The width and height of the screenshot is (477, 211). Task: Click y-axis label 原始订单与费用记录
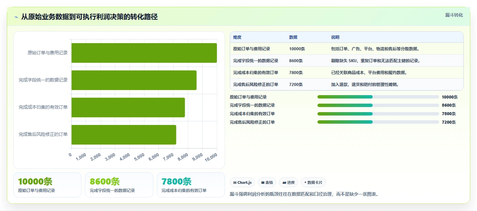47,53
